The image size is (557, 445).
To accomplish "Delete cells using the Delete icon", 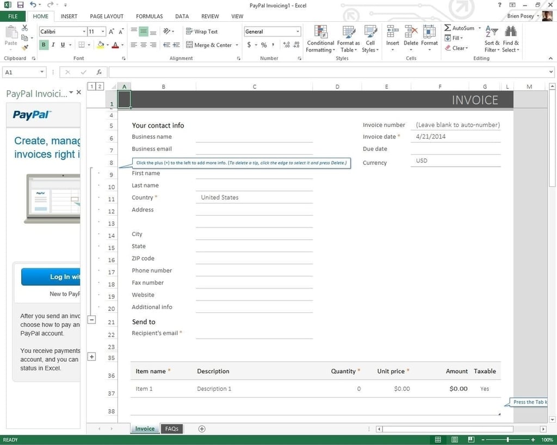I will pyautogui.click(x=411, y=32).
